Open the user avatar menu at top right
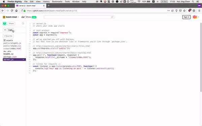202x126 pixels. tap(196, 17)
